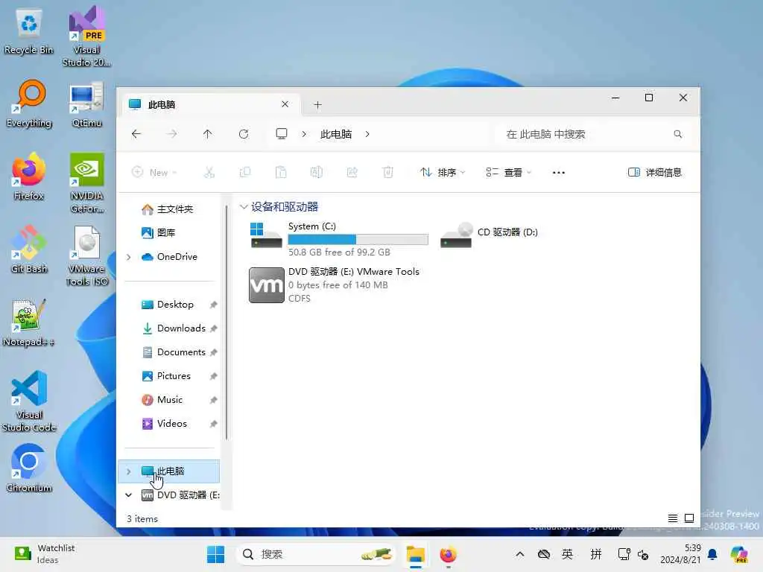This screenshot has width=763, height=572.
Task: Go back with the back arrow
Action: 136,134
